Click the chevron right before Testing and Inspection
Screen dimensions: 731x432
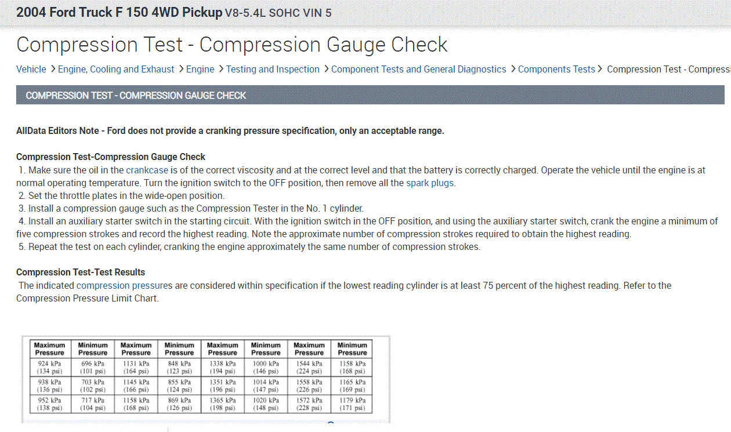(x=220, y=69)
